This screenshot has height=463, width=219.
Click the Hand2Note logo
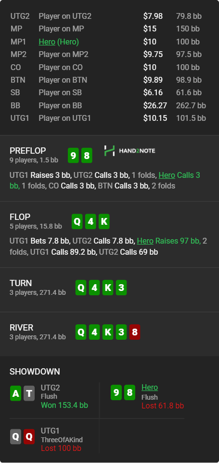point(129,151)
